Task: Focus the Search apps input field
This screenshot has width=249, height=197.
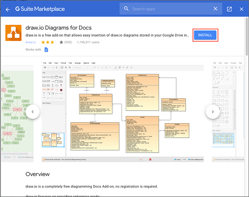Action: [x=171, y=9]
